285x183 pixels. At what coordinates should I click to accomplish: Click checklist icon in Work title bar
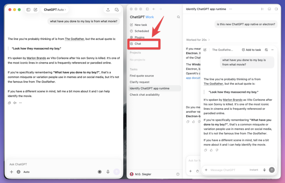point(263,9)
